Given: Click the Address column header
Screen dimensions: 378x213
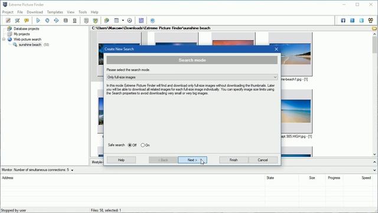Looking at the screenshot, I should [x=8, y=177].
